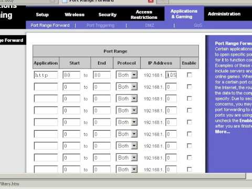Click the empty Application field in the second row
The image size is (252, 189).
click(46, 87)
